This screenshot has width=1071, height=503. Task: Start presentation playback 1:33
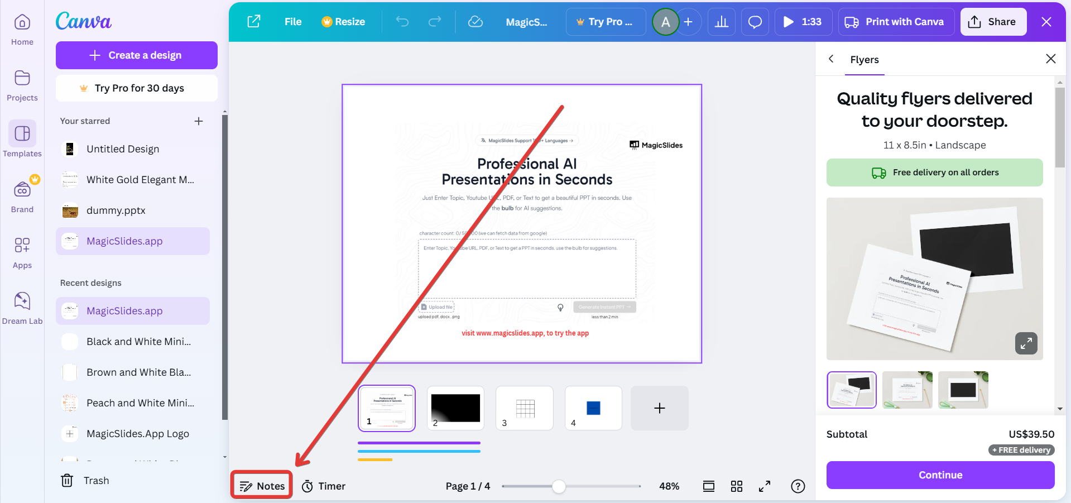803,22
